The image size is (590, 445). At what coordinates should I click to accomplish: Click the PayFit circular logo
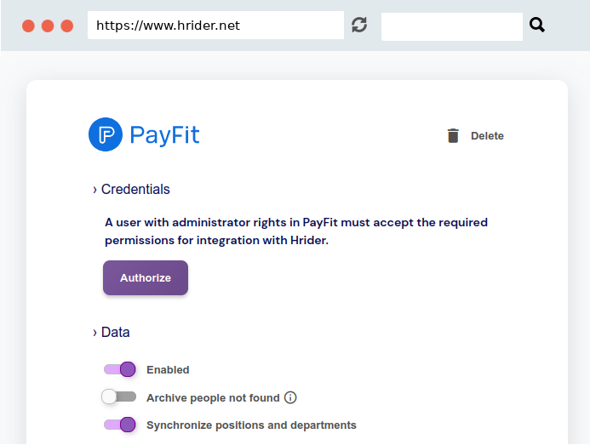106,134
